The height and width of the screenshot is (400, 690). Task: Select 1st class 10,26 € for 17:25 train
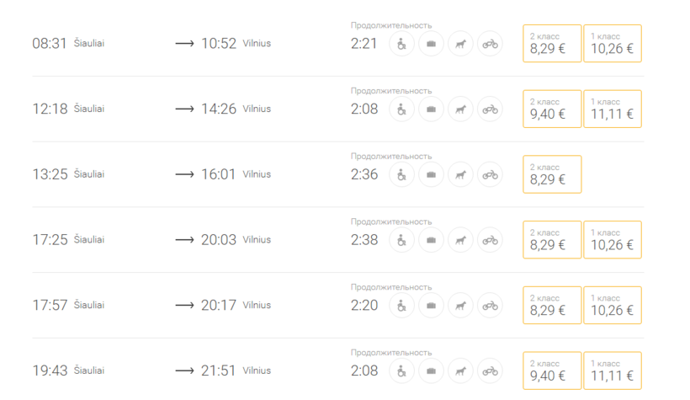612,240
